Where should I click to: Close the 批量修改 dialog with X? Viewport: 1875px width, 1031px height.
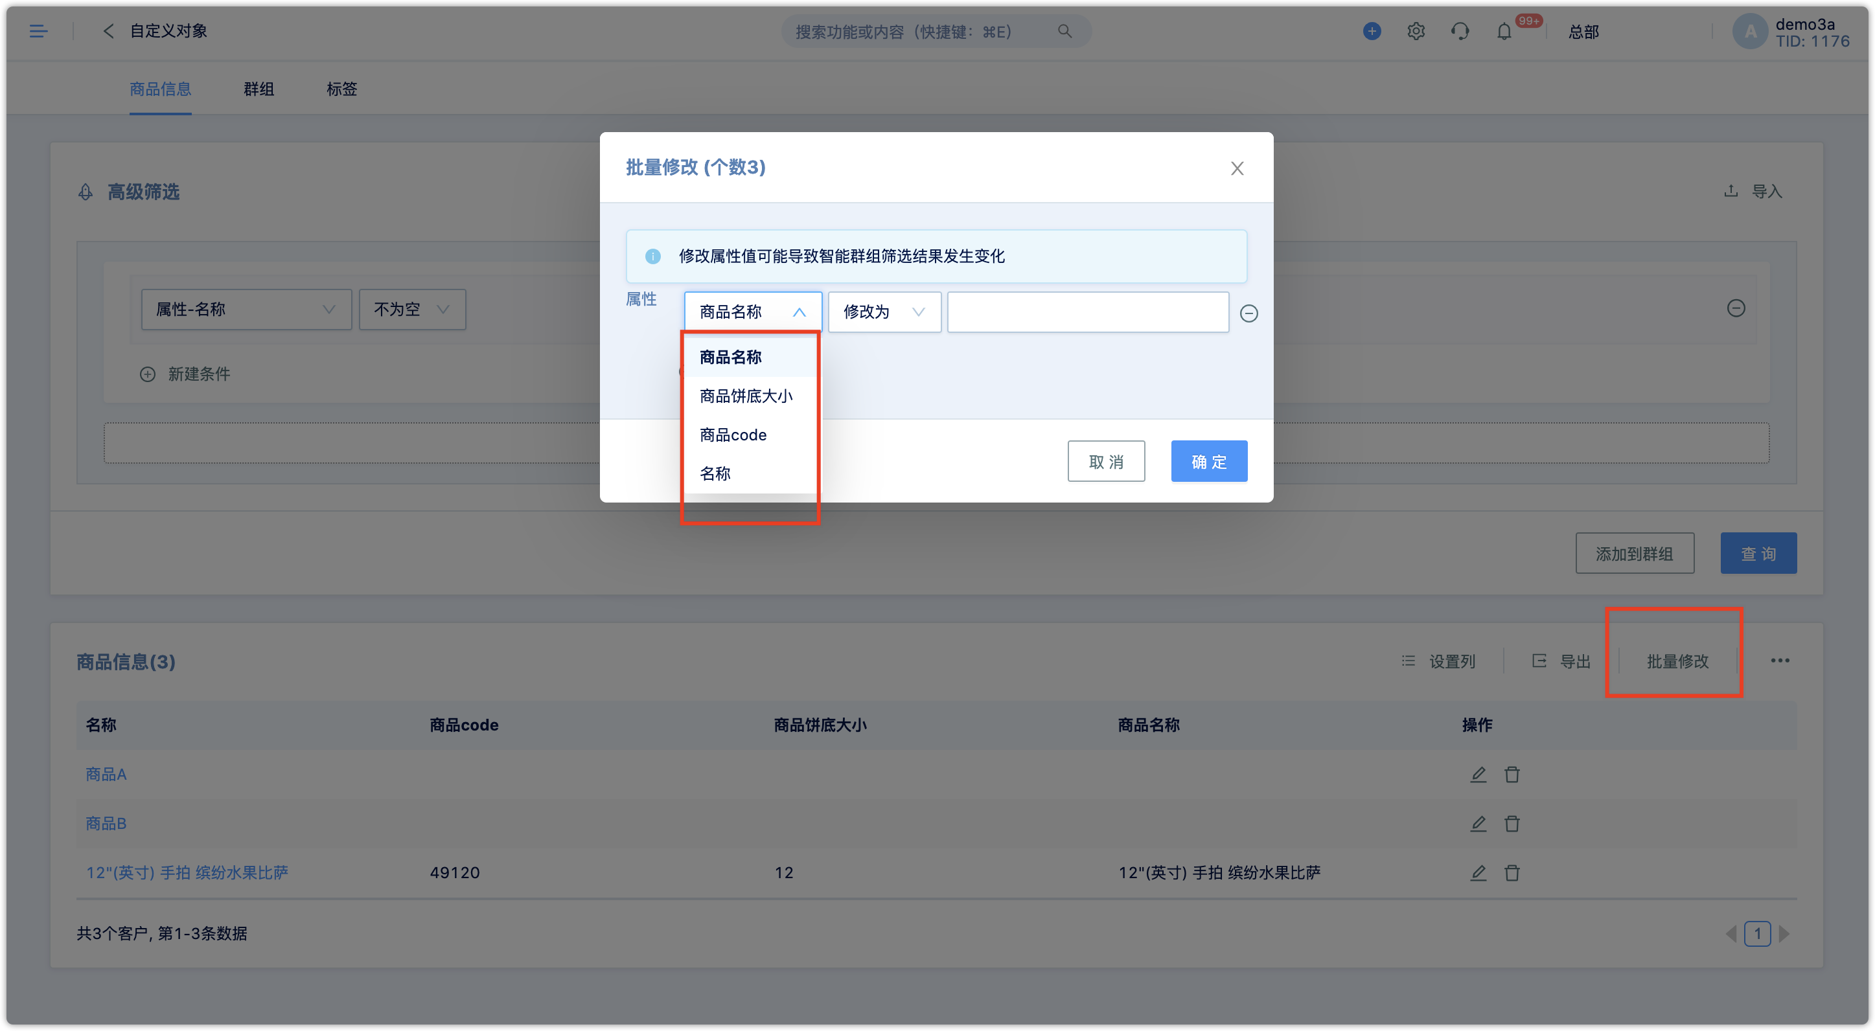[x=1237, y=168]
